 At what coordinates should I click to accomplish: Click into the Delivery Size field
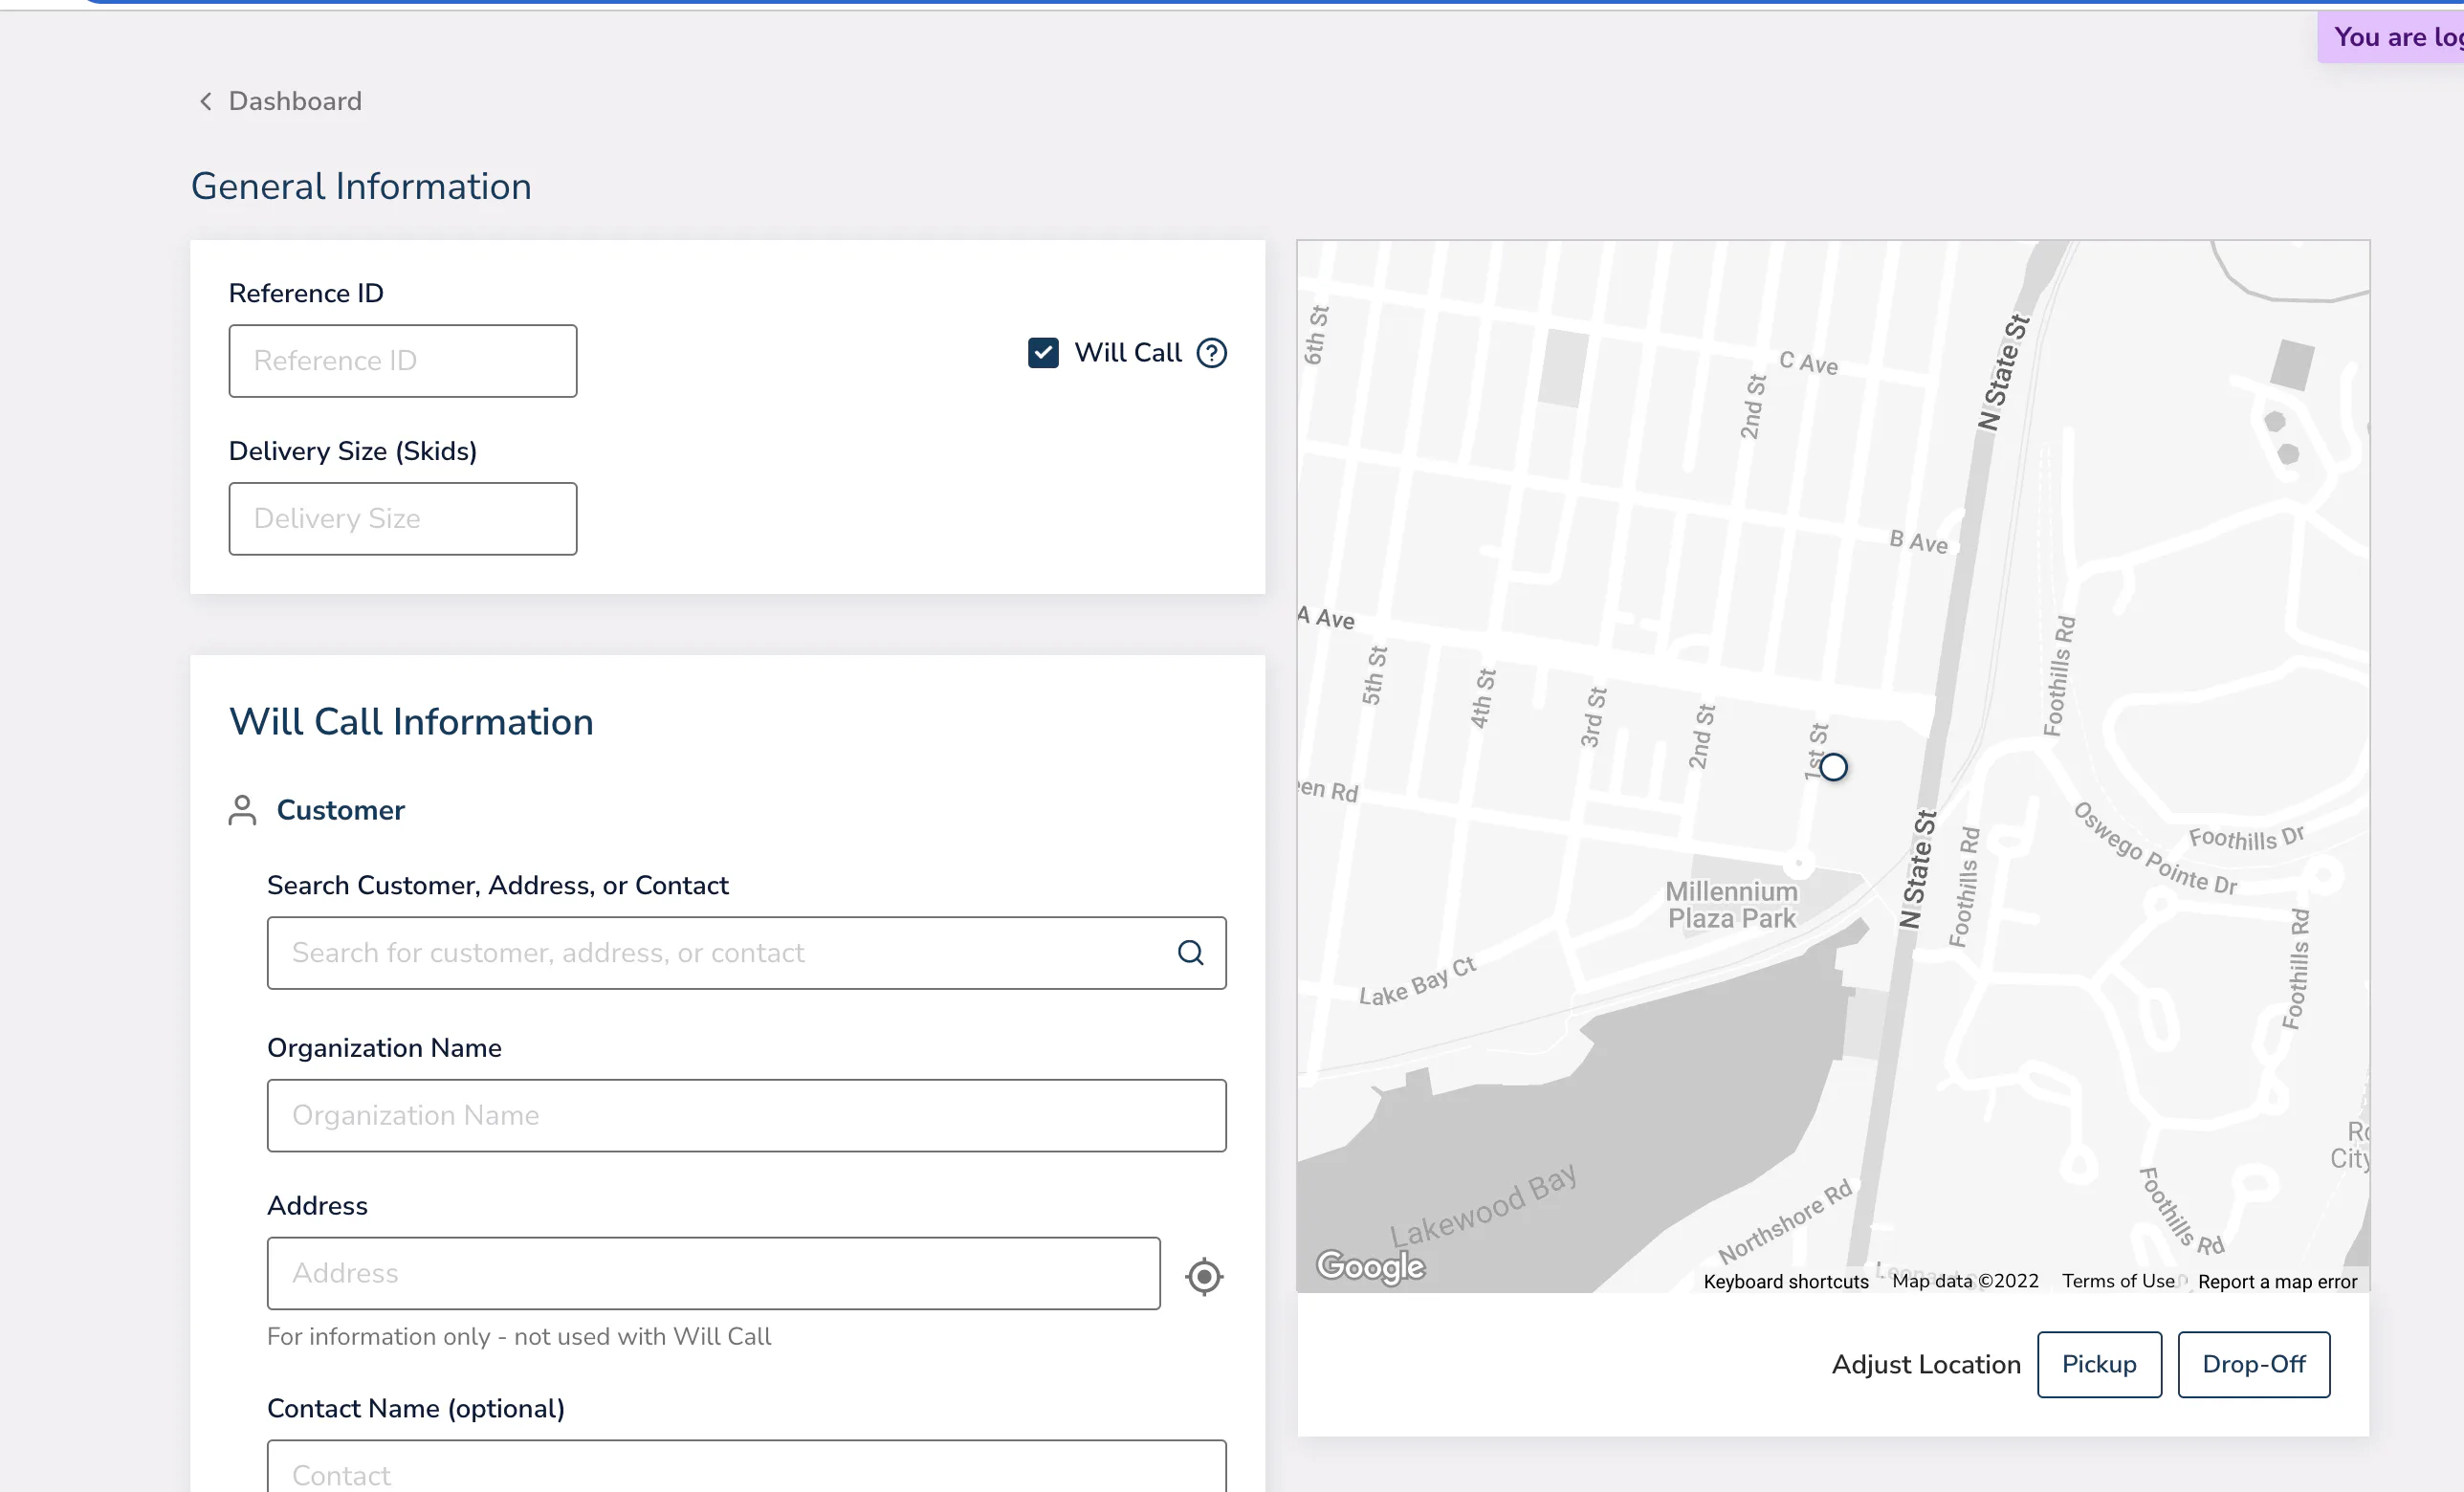403,519
